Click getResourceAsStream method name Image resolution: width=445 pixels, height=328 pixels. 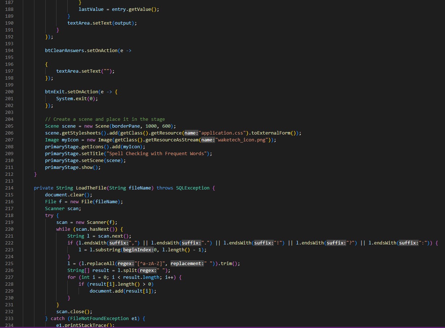(x=172, y=140)
